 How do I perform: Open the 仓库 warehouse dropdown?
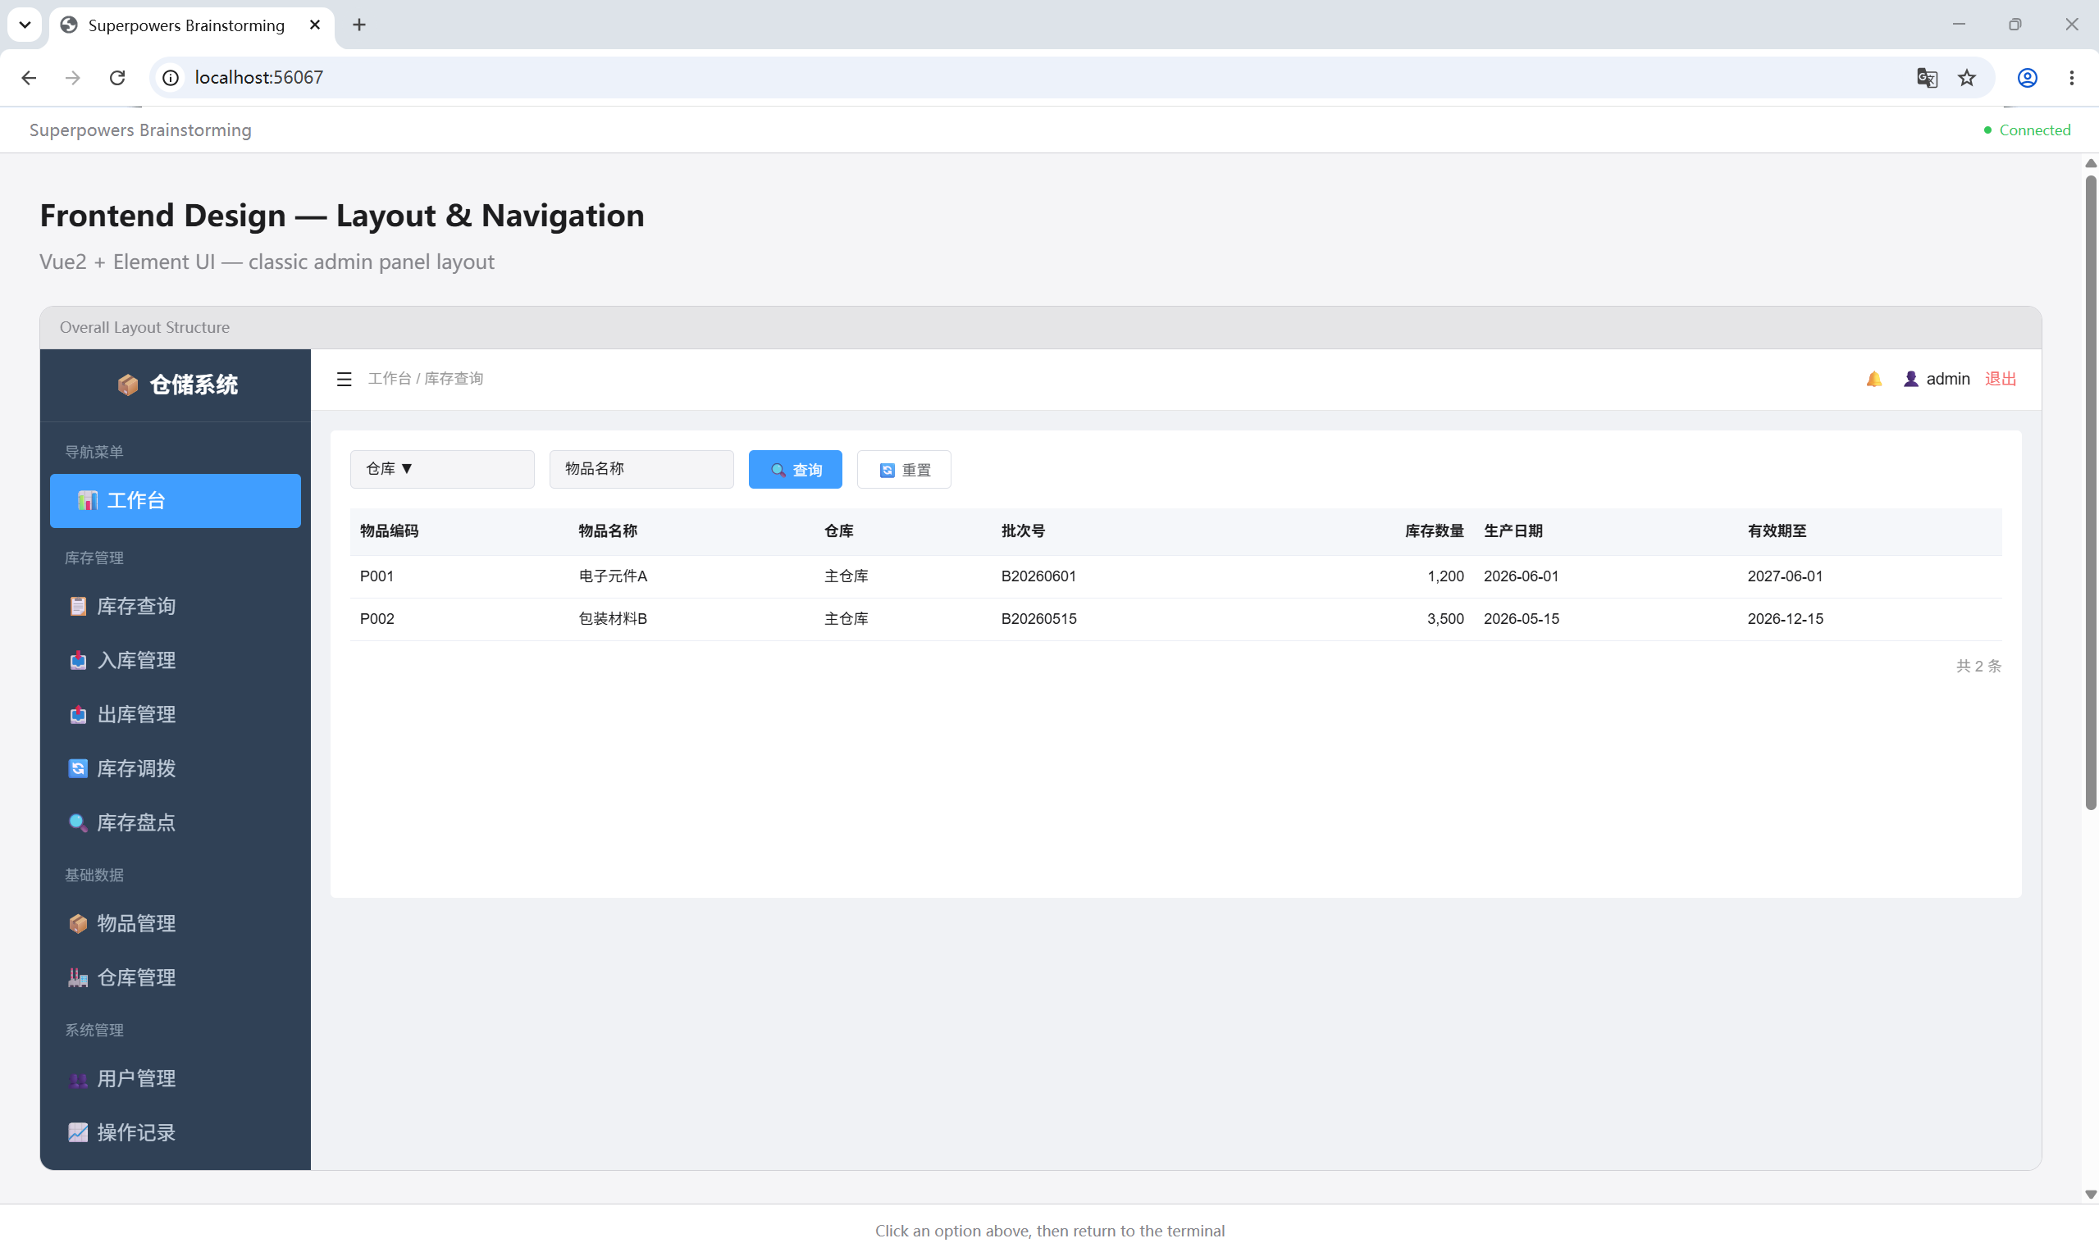point(442,469)
